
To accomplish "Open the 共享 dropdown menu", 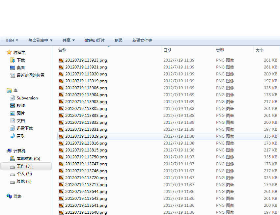I will 69,40.
